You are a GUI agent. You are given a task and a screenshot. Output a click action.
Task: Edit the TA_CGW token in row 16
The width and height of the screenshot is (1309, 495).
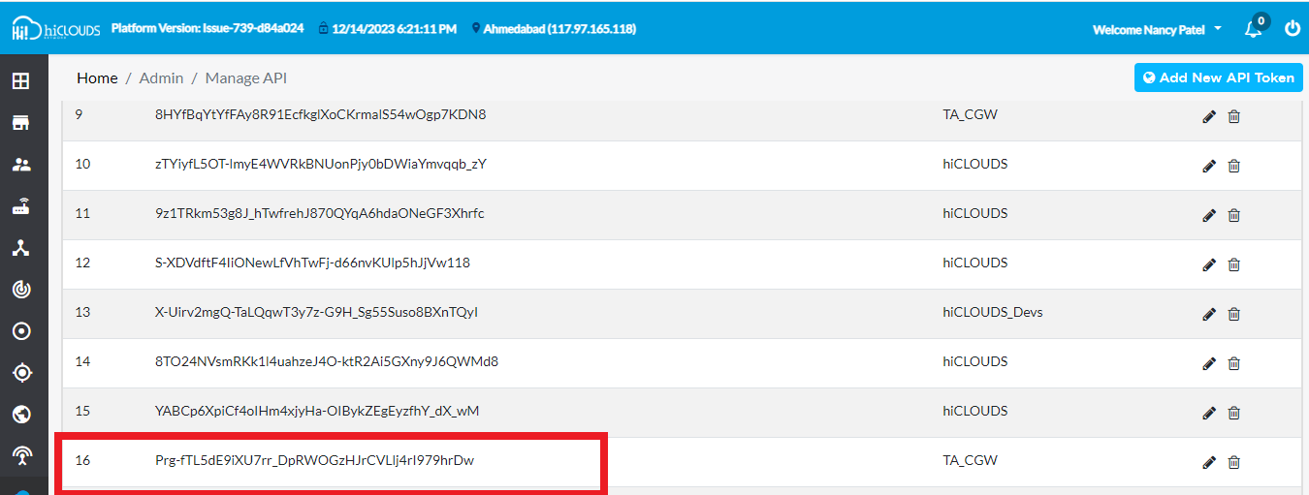pos(1209,462)
